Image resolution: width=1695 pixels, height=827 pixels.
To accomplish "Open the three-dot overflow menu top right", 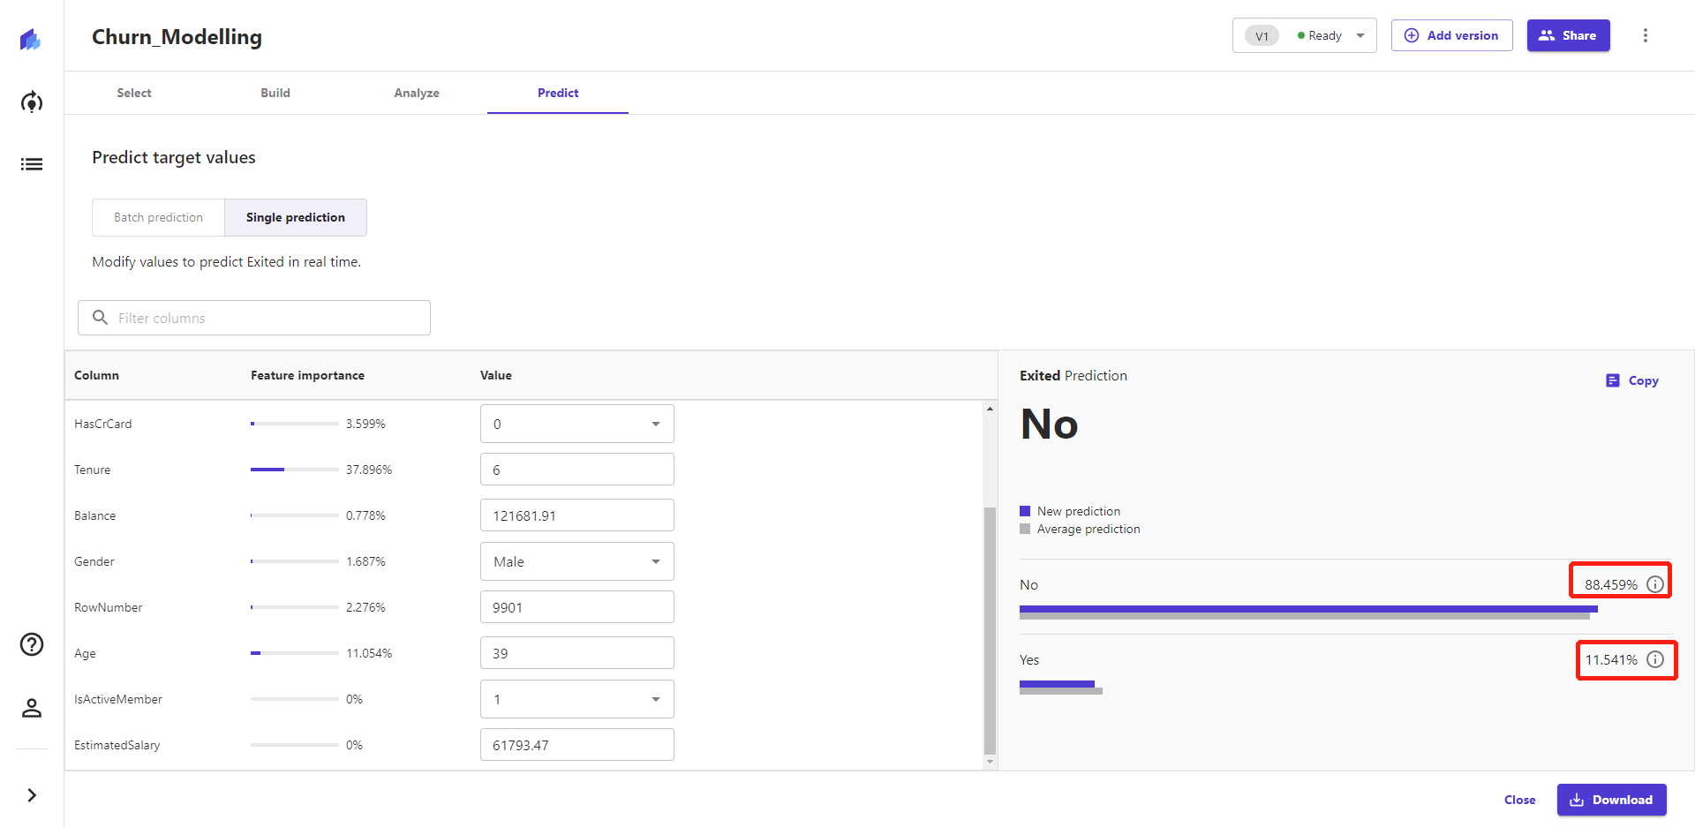I will pyautogui.click(x=1646, y=35).
